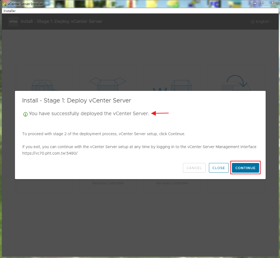Viewport: 280px width, 258px height.
Task: Click the 'You have successfully deployed the vCenter Server.' text
Action: [89, 114]
